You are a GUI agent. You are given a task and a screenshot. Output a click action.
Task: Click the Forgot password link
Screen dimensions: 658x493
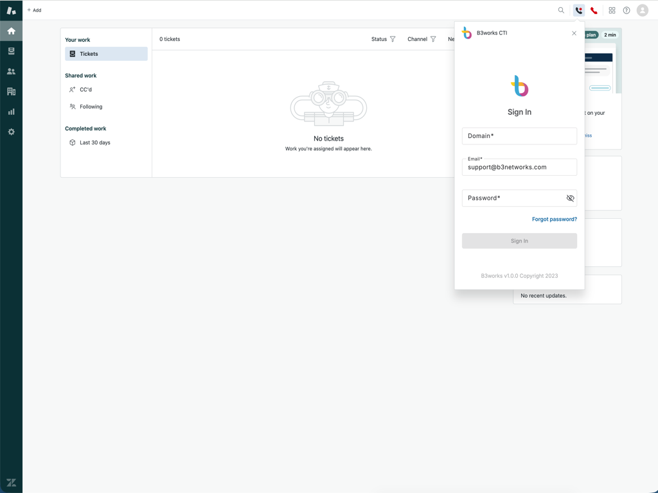[x=554, y=219]
